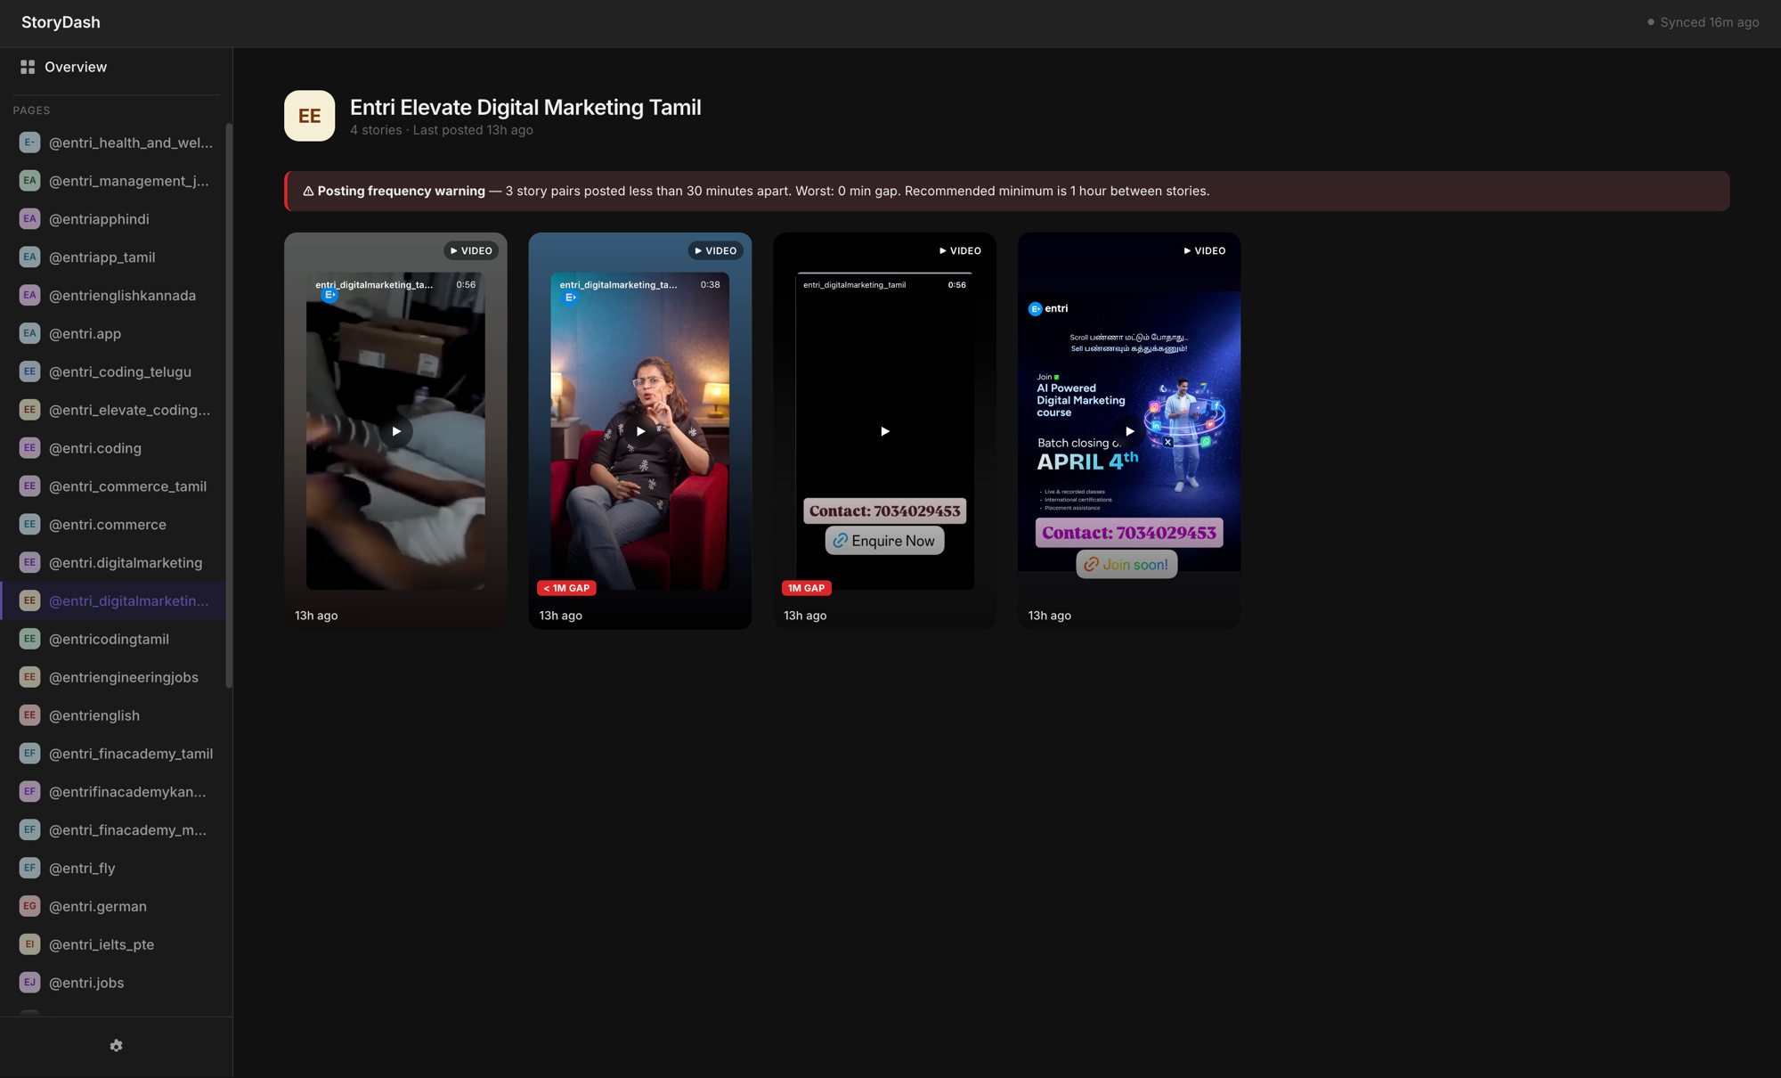Play the AI Powered Digital Marketing video

point(1129,431)
